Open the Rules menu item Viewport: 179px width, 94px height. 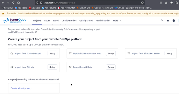pos(56,20)
